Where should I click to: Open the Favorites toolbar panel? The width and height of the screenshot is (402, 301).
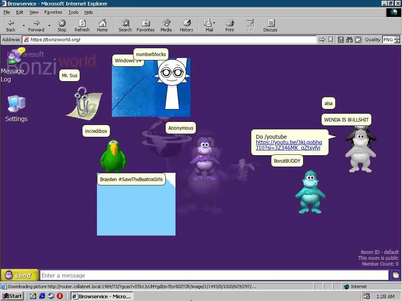click(x=145, y=25)
